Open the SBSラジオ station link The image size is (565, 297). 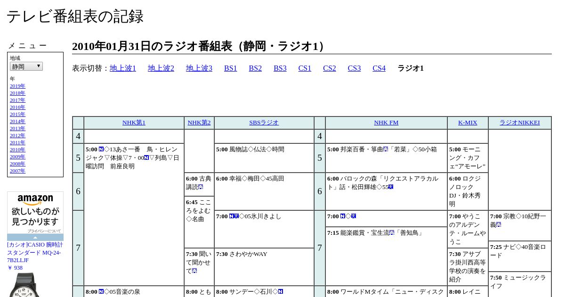[264, 123]
